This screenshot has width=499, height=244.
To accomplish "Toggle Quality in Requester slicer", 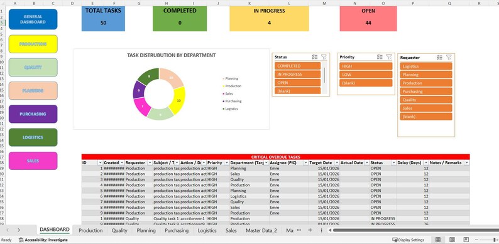I will pos(426,100).
